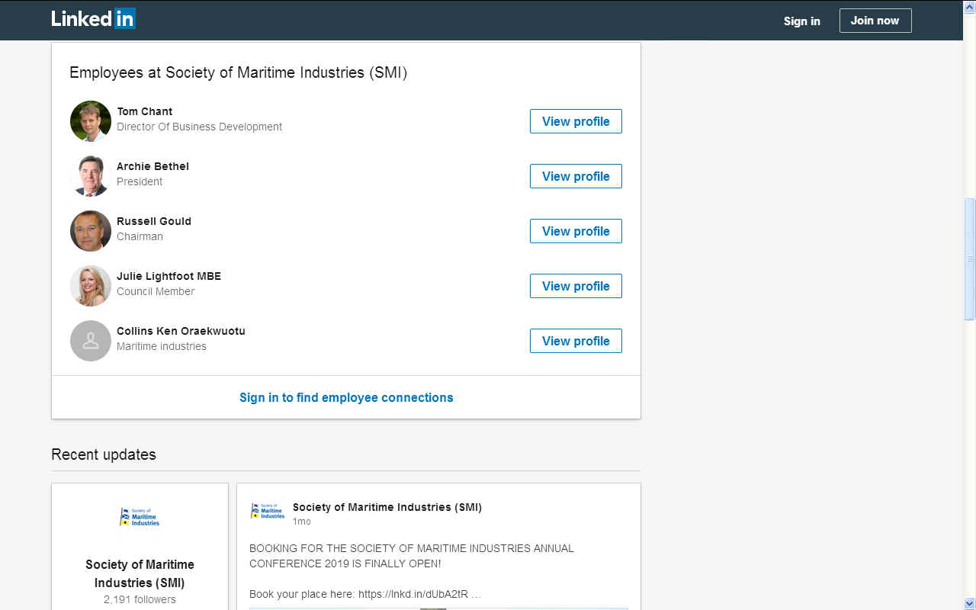Click the name Archie Bethel

tap(152, 166)
